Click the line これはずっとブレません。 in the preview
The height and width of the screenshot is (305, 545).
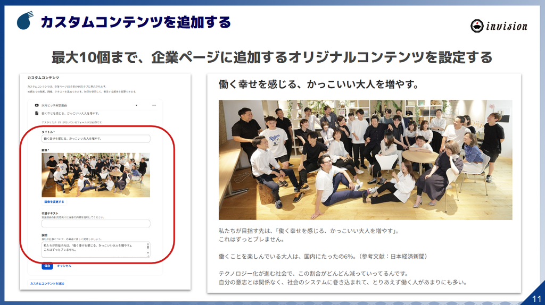252,240
